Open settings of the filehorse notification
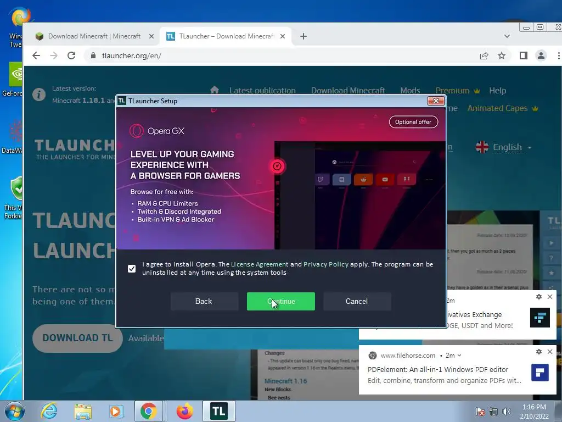 [x=538, y=352]
